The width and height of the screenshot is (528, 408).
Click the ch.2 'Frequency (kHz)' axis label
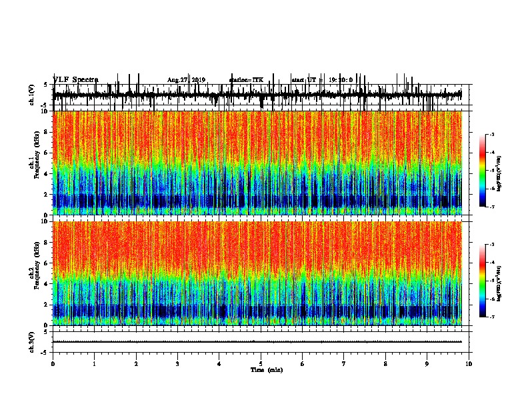(x=37, y=265)
